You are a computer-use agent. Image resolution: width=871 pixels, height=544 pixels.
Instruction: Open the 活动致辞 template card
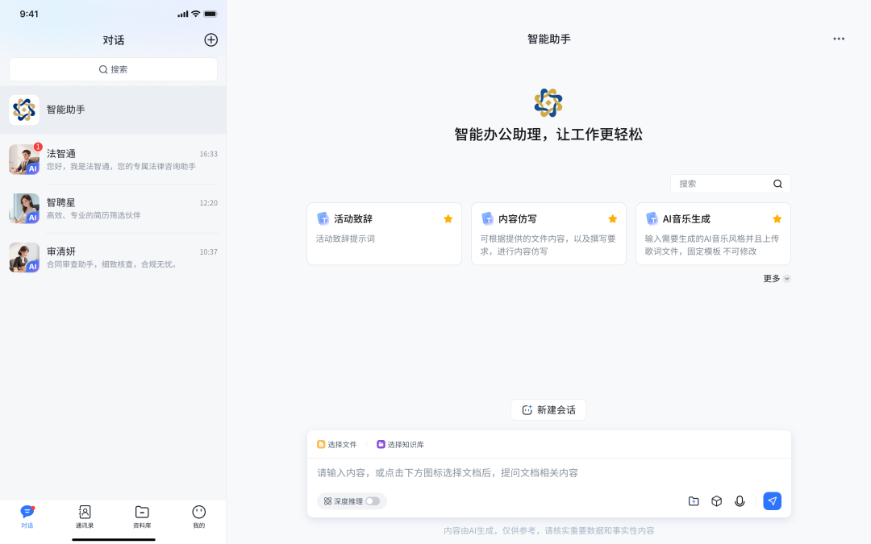pyautogui.click(x=385, y=234)
